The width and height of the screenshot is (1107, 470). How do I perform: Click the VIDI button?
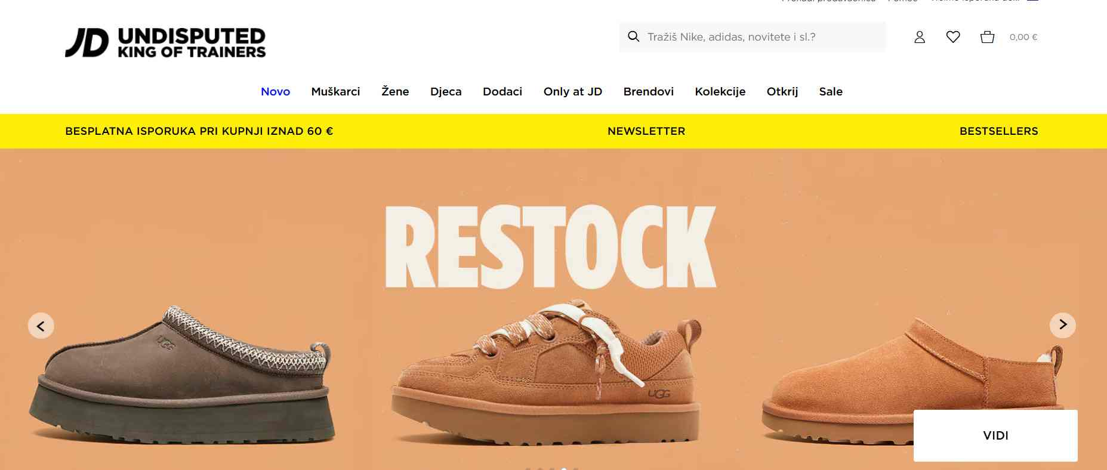point(995,435)
